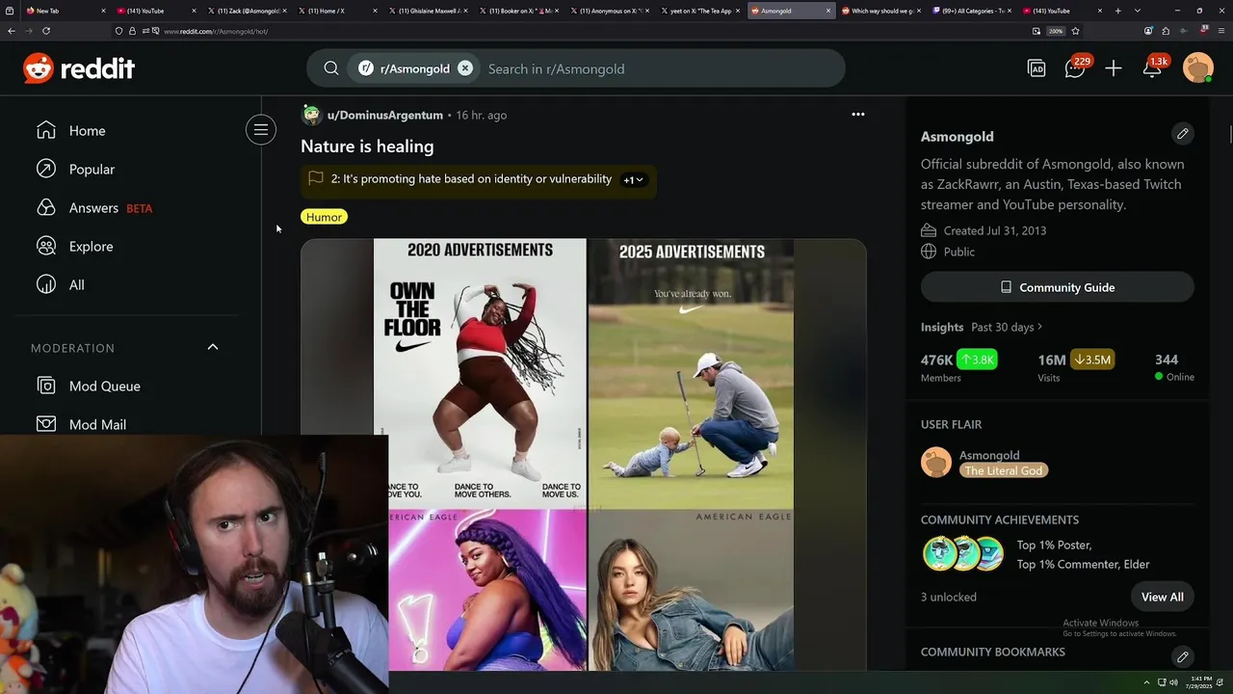Edit Community Bookmarks with pencil icon
1233x694 pixels.
pos(1183,656)
